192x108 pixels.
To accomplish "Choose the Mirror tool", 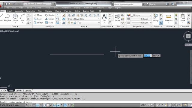I will (49, 19).
